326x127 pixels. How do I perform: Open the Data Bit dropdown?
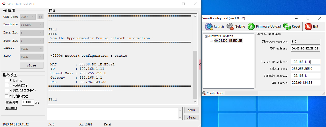click(32, 33)
